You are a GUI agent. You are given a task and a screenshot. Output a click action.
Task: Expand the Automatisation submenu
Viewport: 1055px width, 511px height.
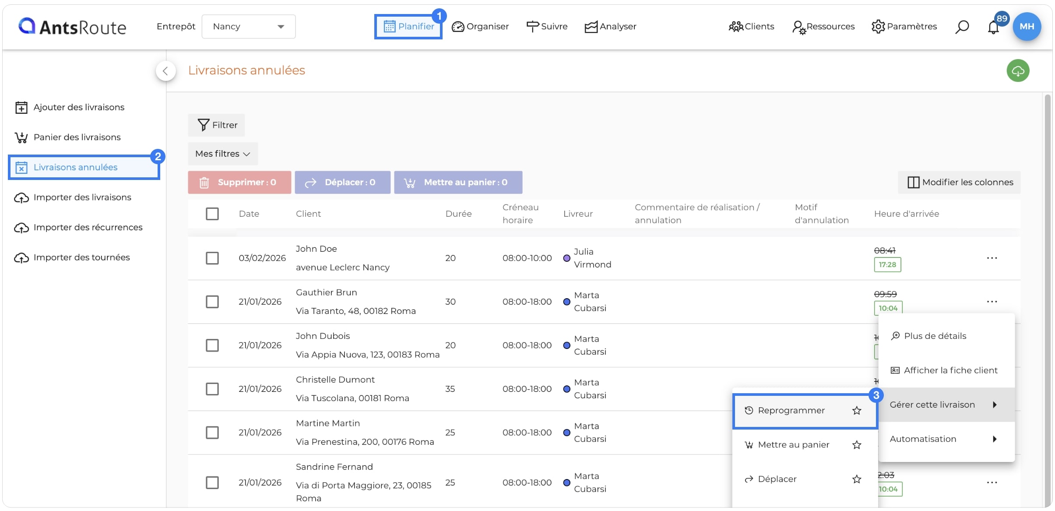click(x=946, y=439)
